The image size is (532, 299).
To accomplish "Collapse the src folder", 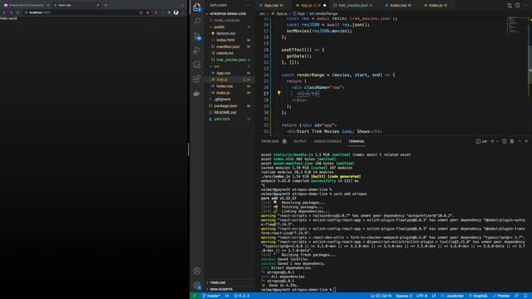I will pyautogui.click(x=216, y=66).
